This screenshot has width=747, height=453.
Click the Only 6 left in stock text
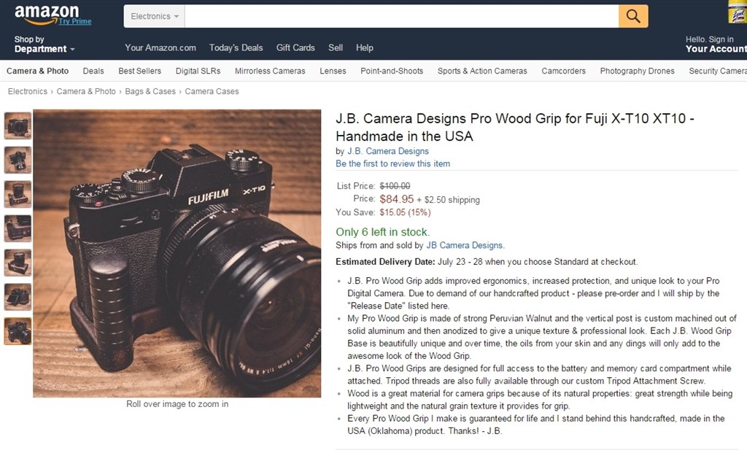pos(382,232)
